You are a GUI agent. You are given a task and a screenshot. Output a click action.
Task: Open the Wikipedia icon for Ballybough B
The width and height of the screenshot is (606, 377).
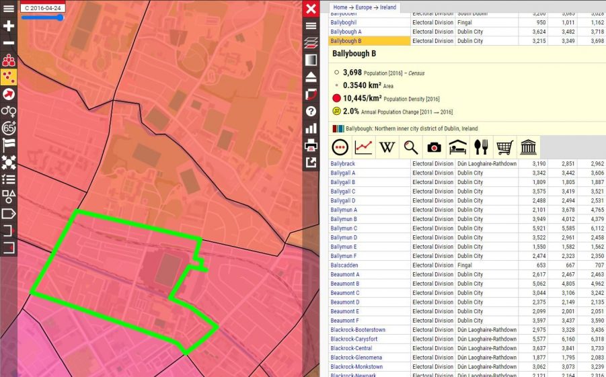387,147
